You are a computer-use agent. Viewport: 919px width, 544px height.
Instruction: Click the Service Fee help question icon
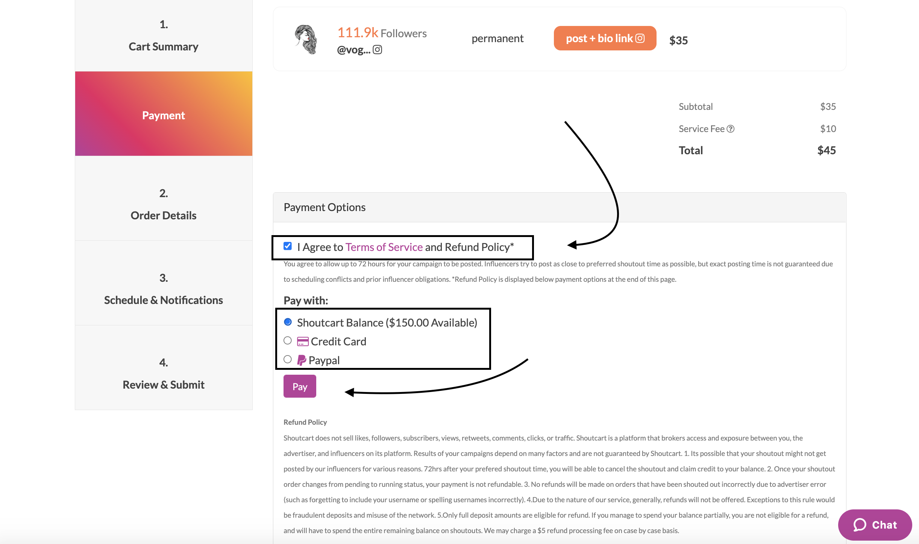click(730, 129)
